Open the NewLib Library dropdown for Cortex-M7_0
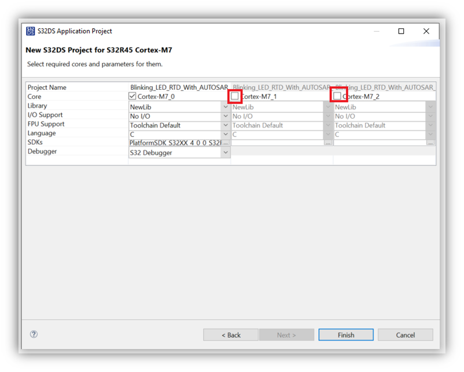This screenshot has width=464, height=372. click(226, 107)
